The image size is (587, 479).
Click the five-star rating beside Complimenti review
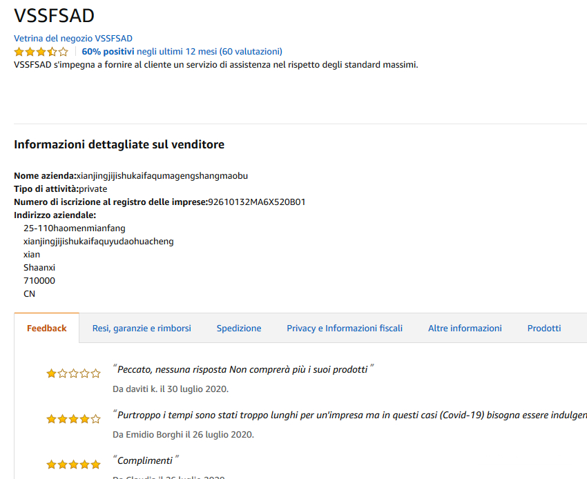(x=73, y=465)
